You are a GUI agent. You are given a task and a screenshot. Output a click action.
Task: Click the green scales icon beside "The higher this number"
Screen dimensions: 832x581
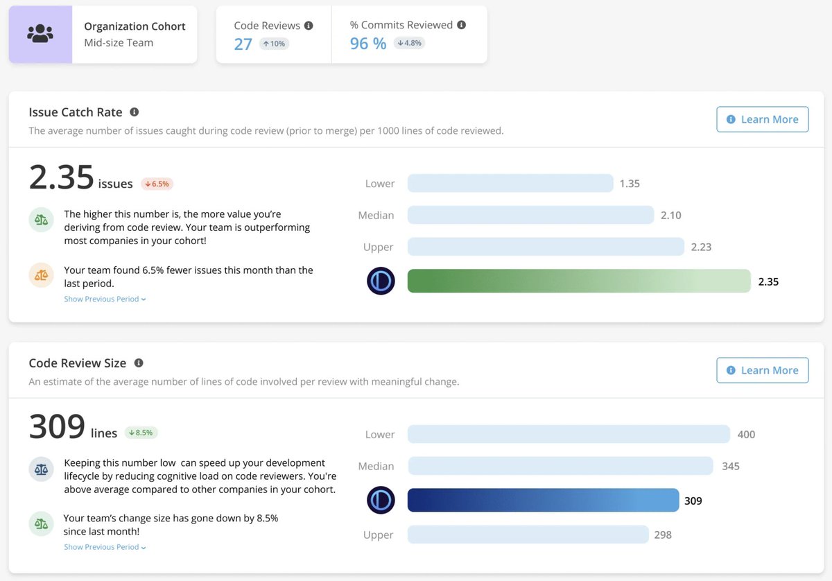point(41,220)
